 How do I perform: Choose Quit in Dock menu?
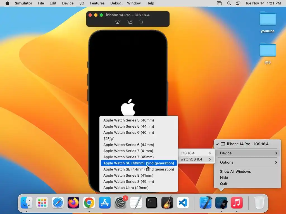coord(247,184)
